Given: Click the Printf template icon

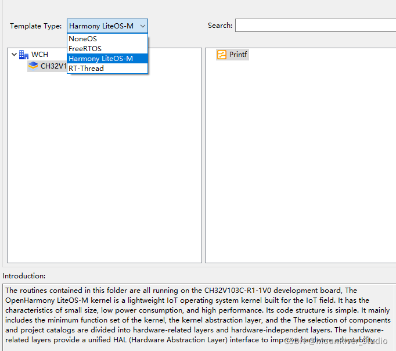Looking at the screenshot, I should (x=222, y=55).
